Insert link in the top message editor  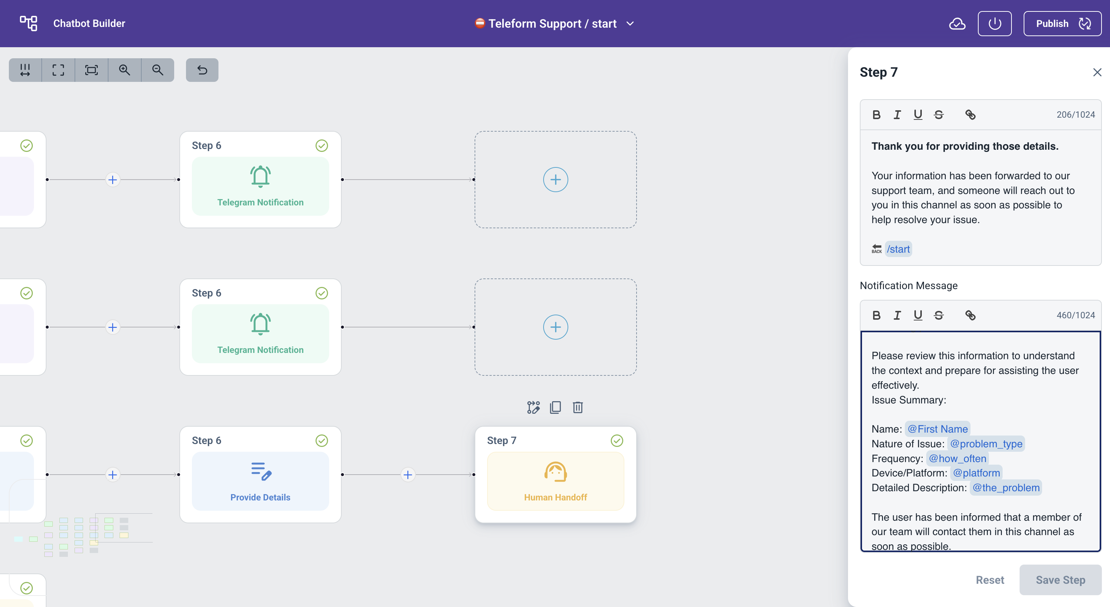click(x=970, y=115)
